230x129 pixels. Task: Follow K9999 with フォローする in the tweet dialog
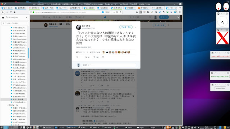pyautogui.click(x=126, y=27)
